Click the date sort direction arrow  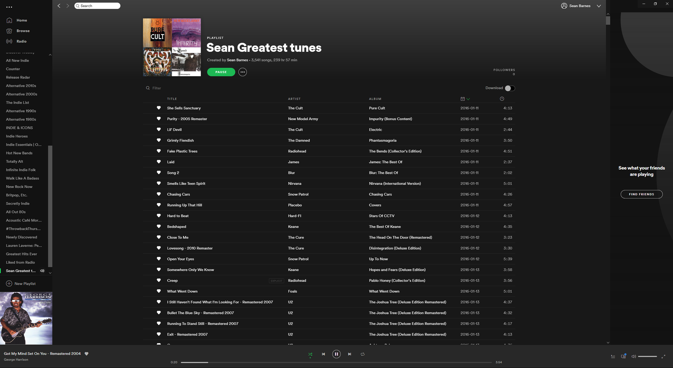tap(468, 99)
